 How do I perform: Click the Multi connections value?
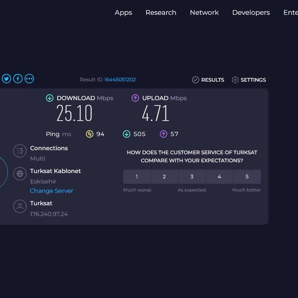(38, 158)
